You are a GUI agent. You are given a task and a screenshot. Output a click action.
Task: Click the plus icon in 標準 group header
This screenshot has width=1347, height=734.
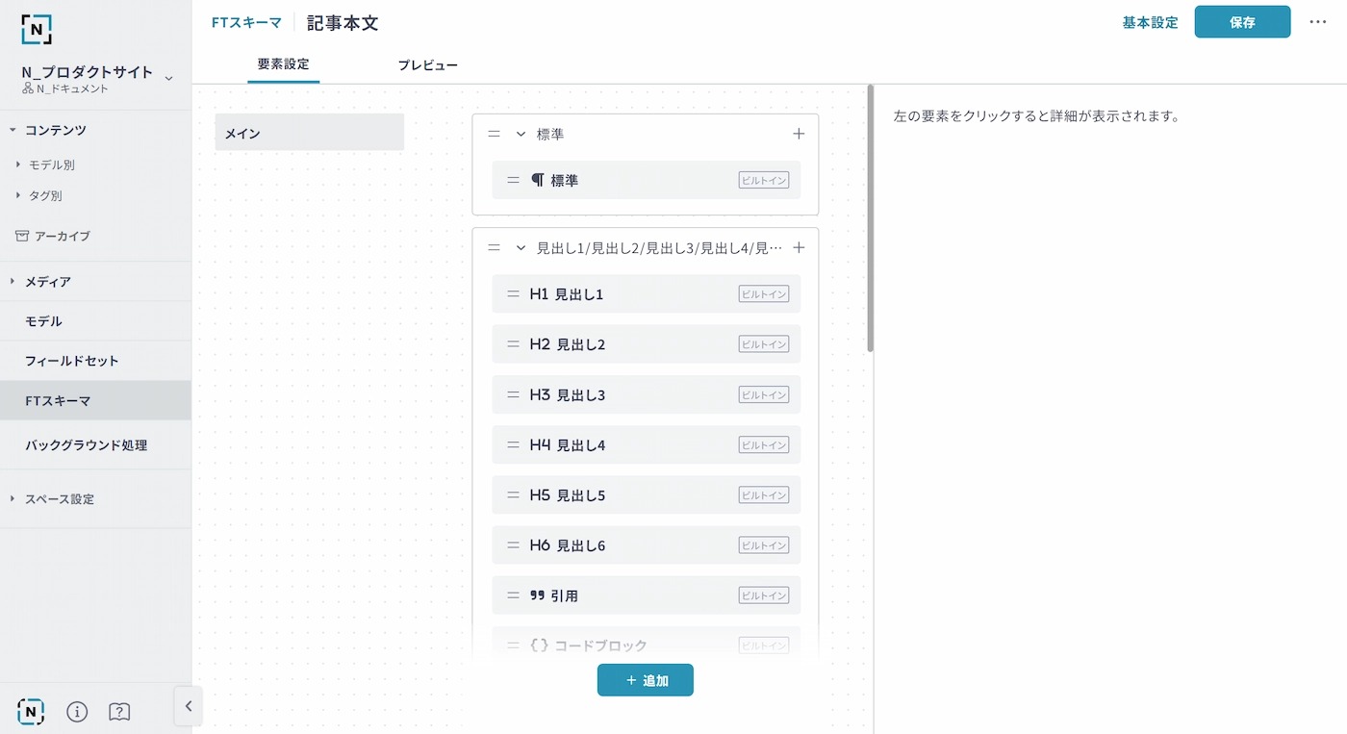pyautogui.click(x=798, y=134)
